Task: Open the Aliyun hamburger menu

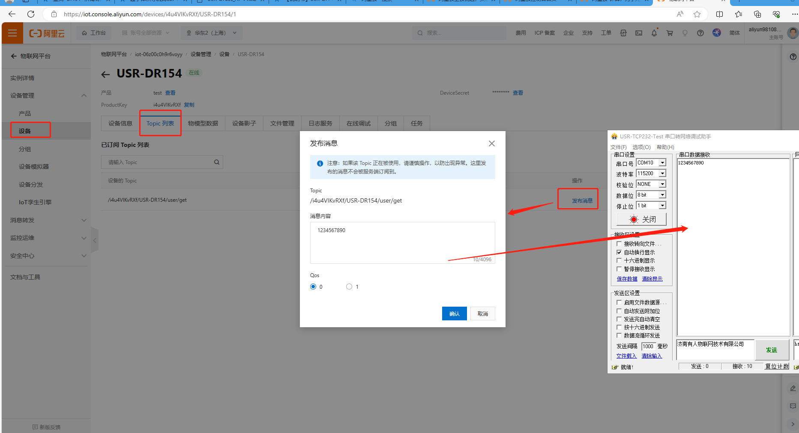Action: point(12,33)
